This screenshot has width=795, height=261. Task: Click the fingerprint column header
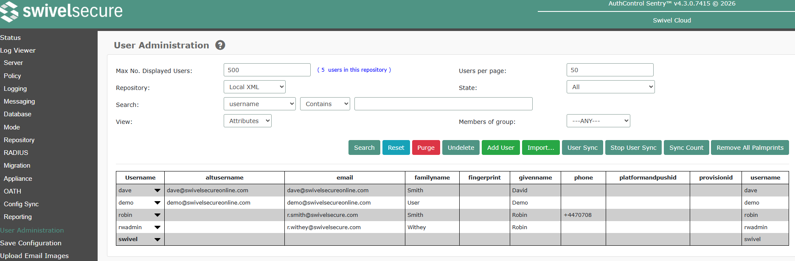click(485, 177)
